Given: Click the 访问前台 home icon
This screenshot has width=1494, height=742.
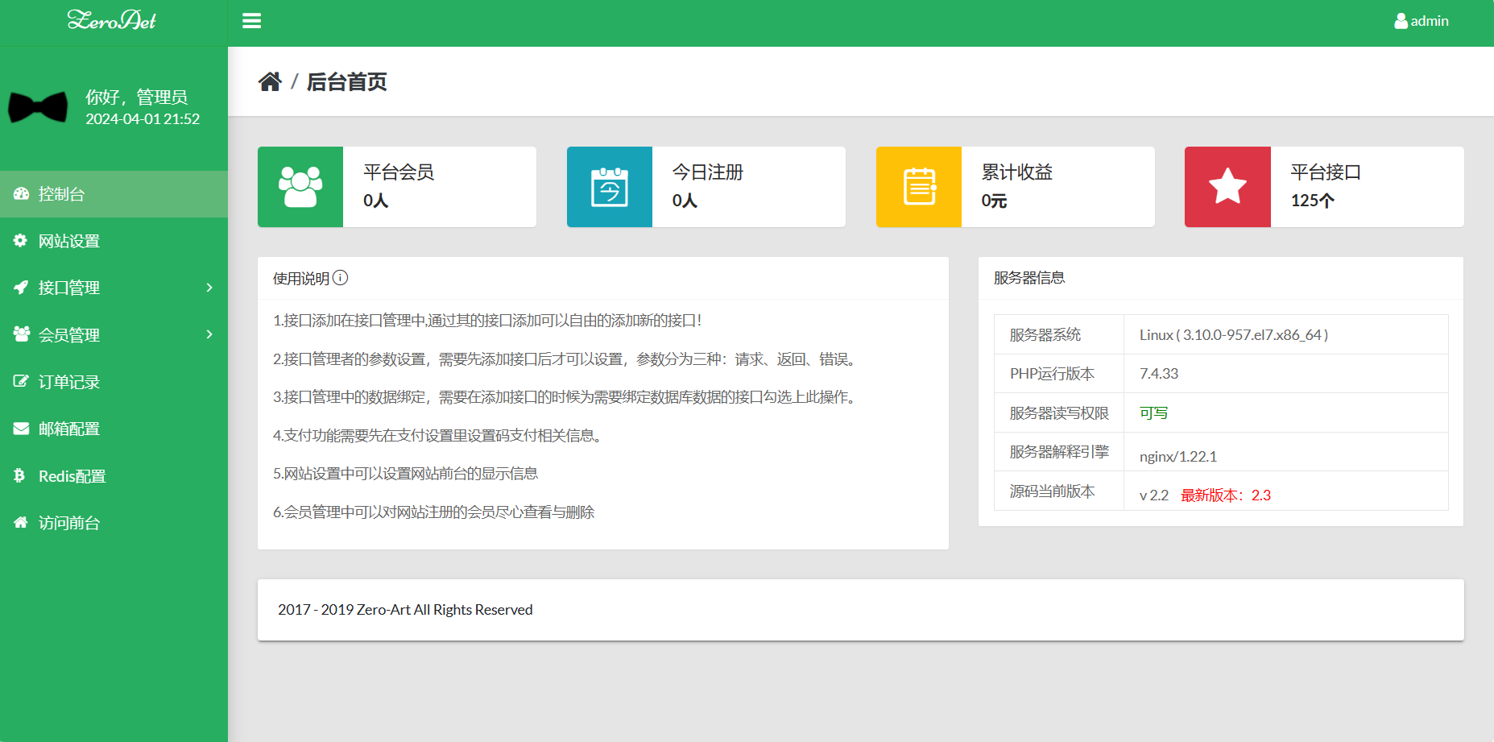Looking at the screenshot, I should (x=21, y=522).
